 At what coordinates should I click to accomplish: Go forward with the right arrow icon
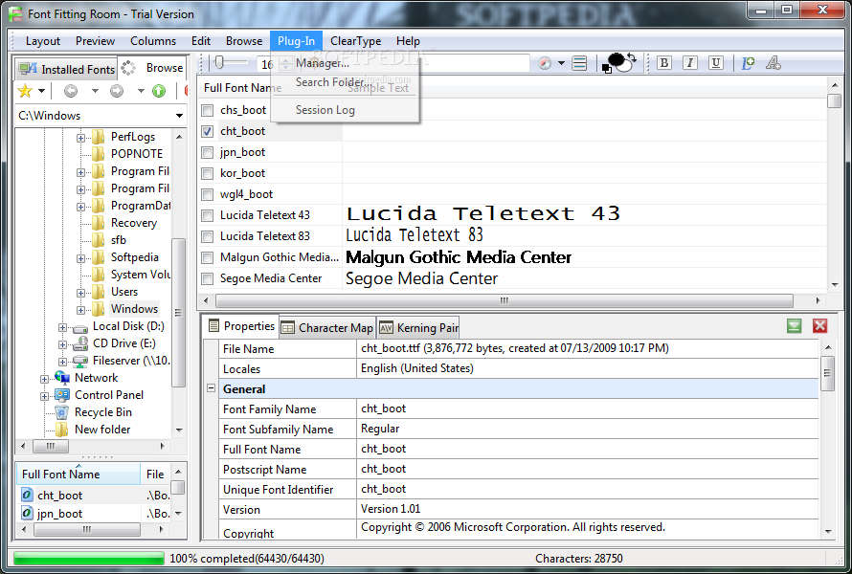coord(117,91)
